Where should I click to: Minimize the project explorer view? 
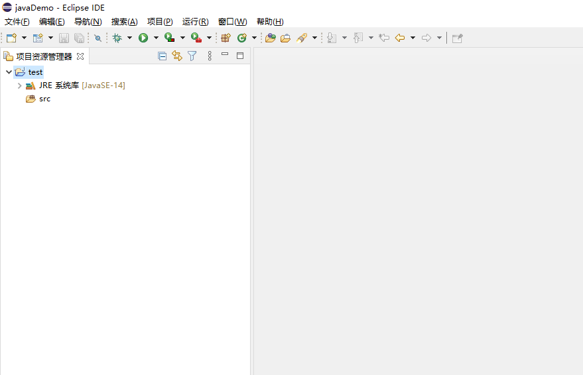(225, 54)
